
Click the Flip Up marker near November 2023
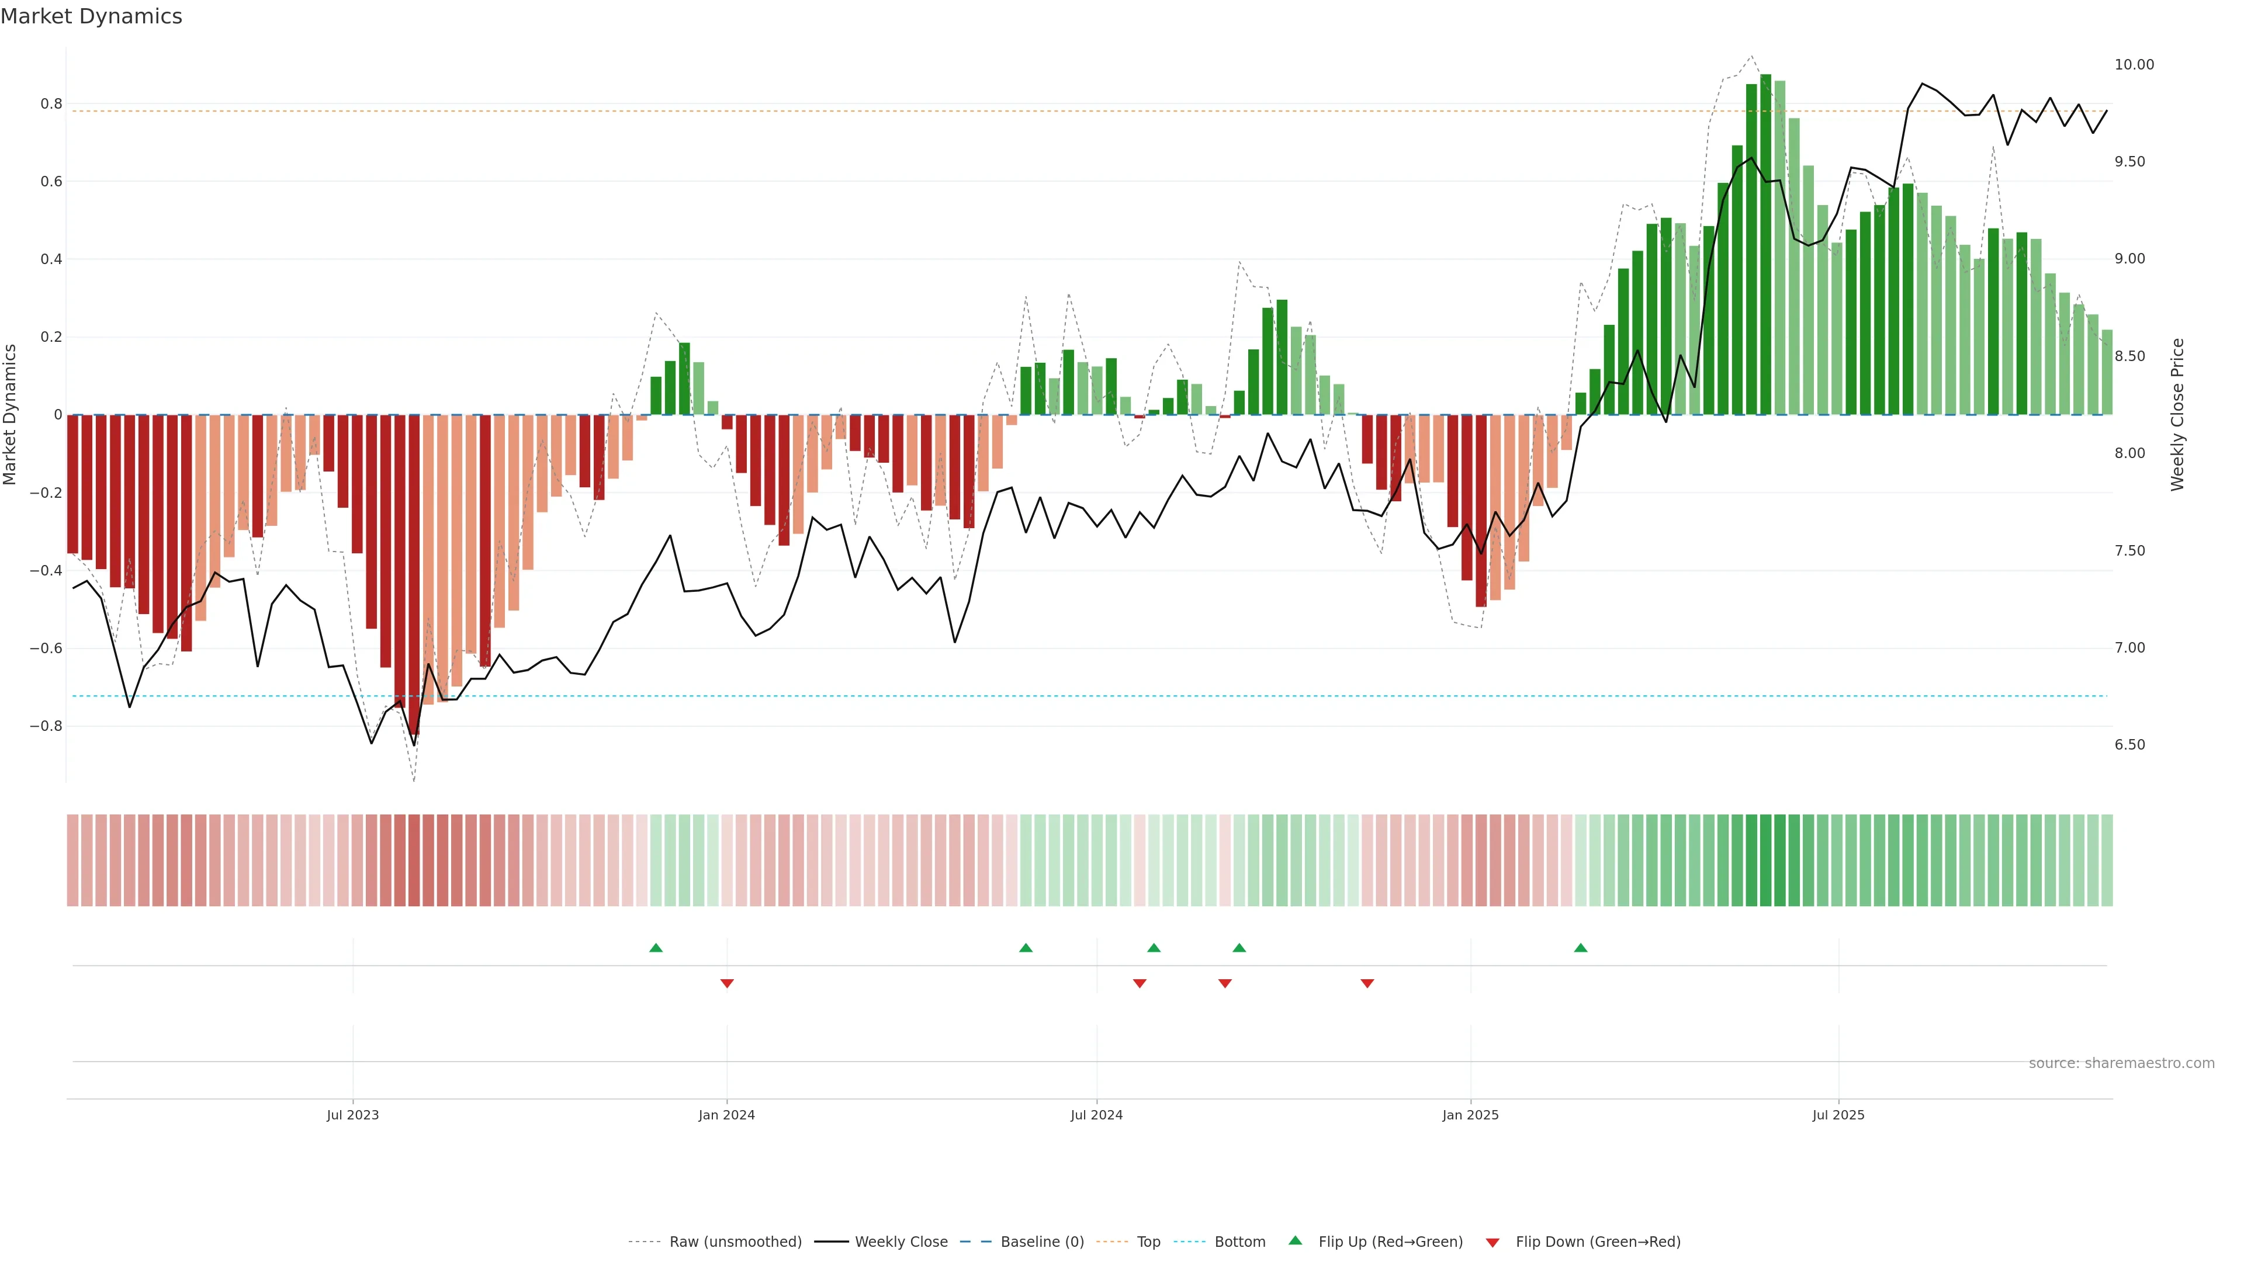coord(656,948)
